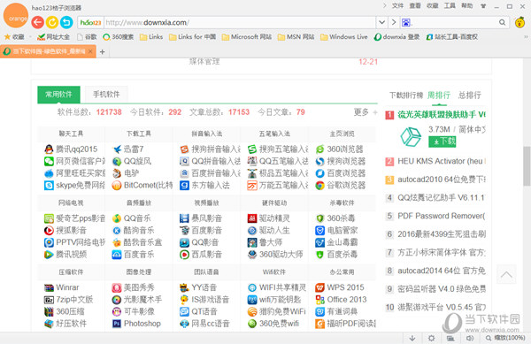Open the 美图秀秀 software link
The width and height of the screenshot is (531, 344).
coord(139,287)
